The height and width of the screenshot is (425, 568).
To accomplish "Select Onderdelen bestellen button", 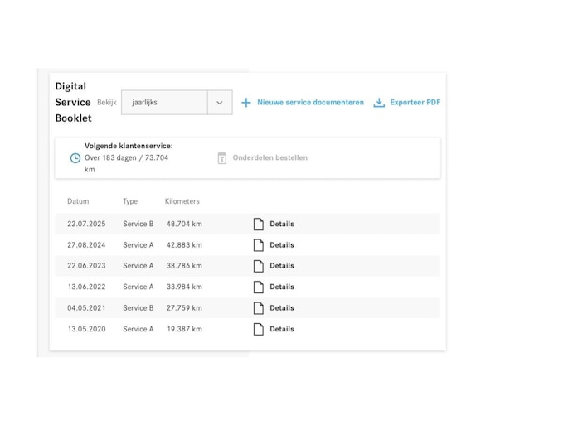I will point(269,157).
